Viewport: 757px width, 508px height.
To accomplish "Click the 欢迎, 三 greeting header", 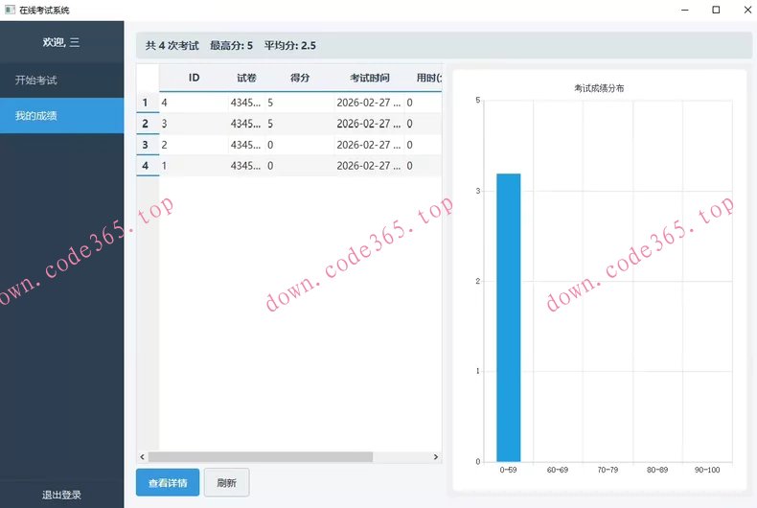I will tap(60, 42).
